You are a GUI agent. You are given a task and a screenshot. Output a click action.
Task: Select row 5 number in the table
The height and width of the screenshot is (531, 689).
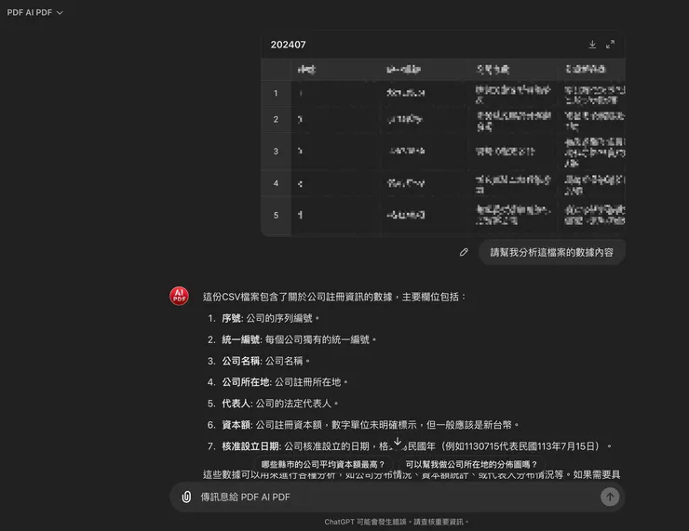point(276,215)
